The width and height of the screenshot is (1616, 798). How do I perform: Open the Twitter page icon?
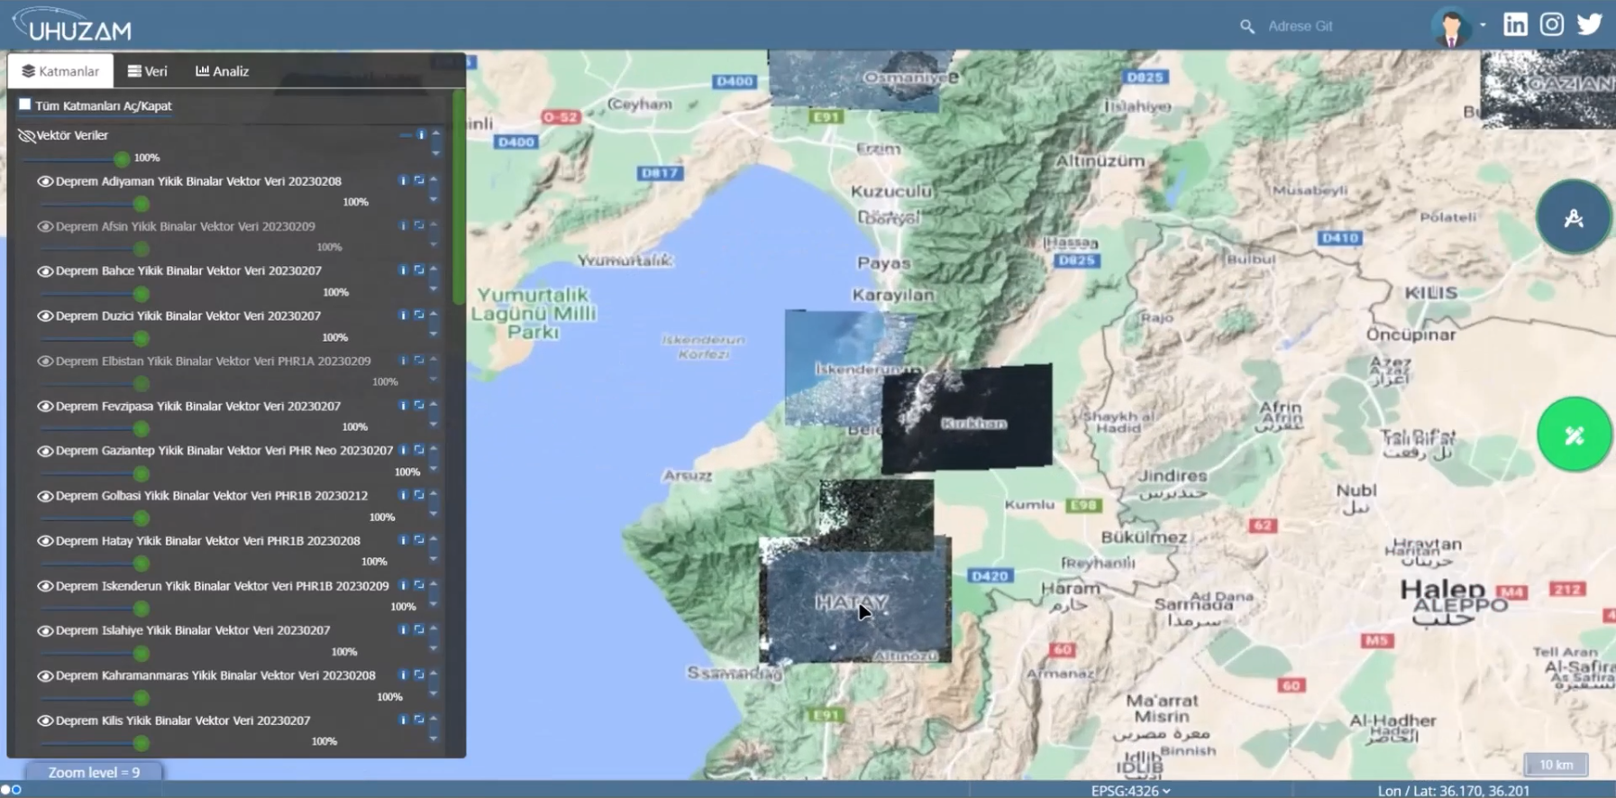[1590, 24]
